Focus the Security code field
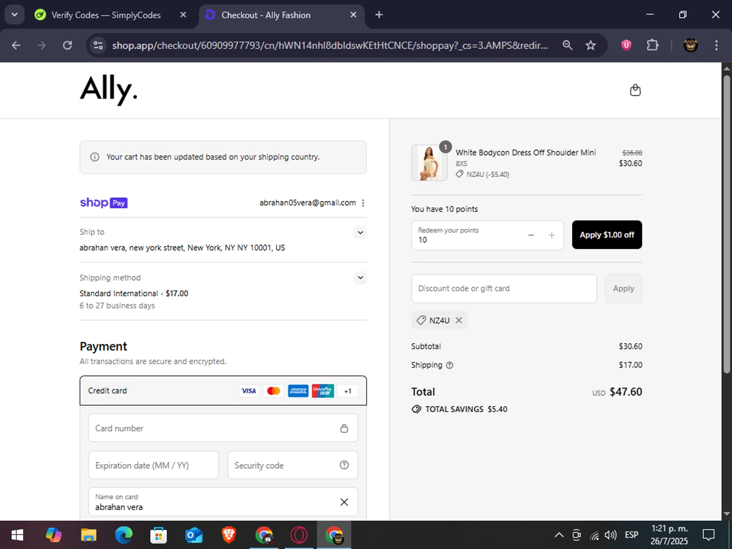732x549 pixels. pyautogui.click(x=293, y=465)
